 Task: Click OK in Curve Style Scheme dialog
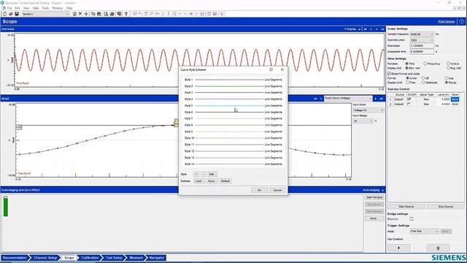259,190
